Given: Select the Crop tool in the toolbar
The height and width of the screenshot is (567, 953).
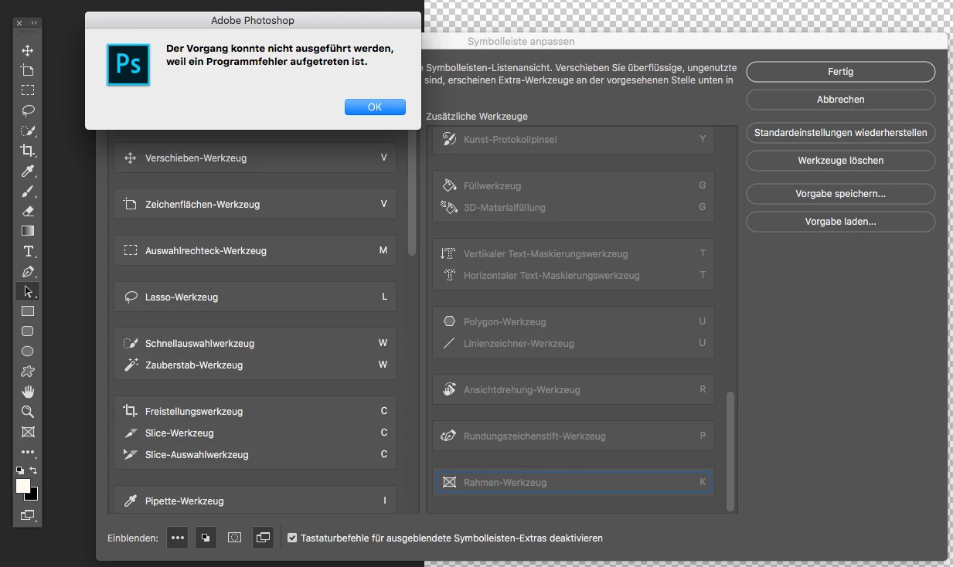Looking at the screenshot, I should click(x=28, y=151).
